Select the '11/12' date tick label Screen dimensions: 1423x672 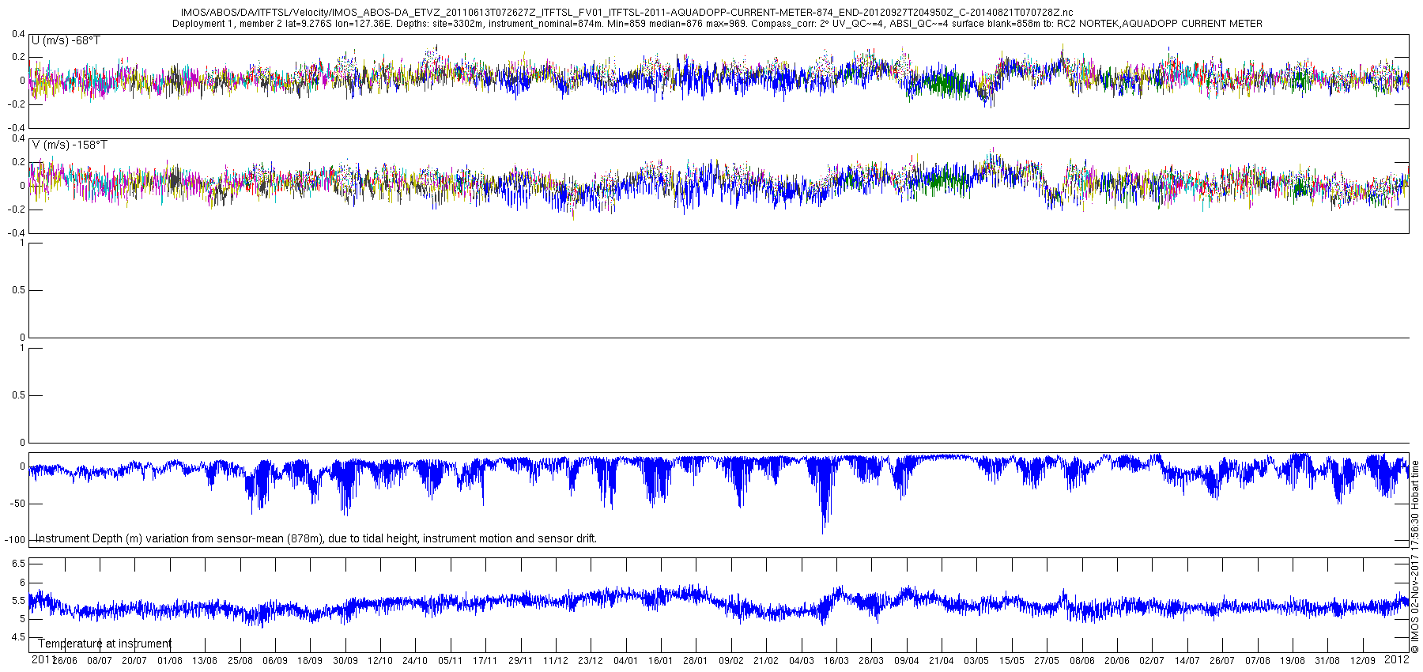pyautogui.click(x=556, y=661)
